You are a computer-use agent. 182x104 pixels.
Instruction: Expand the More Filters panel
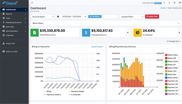105,23
